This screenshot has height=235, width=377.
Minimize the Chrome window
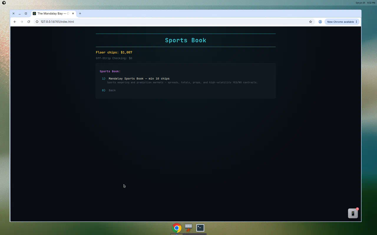click(x=19, y=14)
